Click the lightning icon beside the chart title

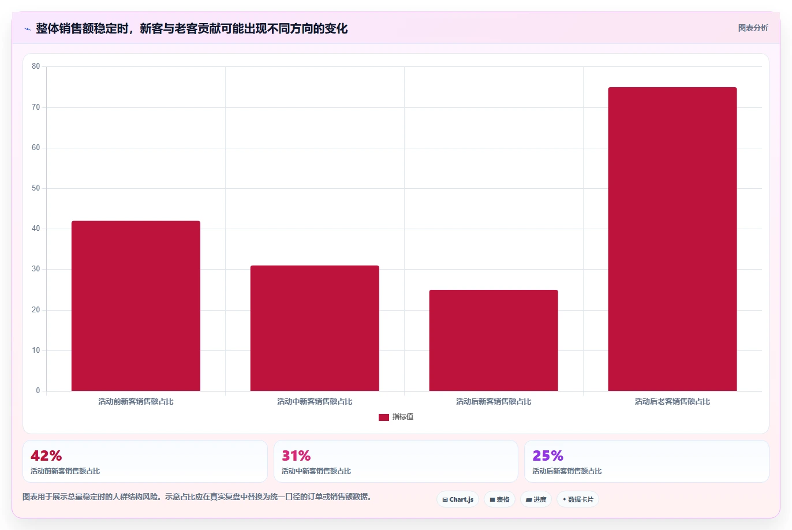27,29
